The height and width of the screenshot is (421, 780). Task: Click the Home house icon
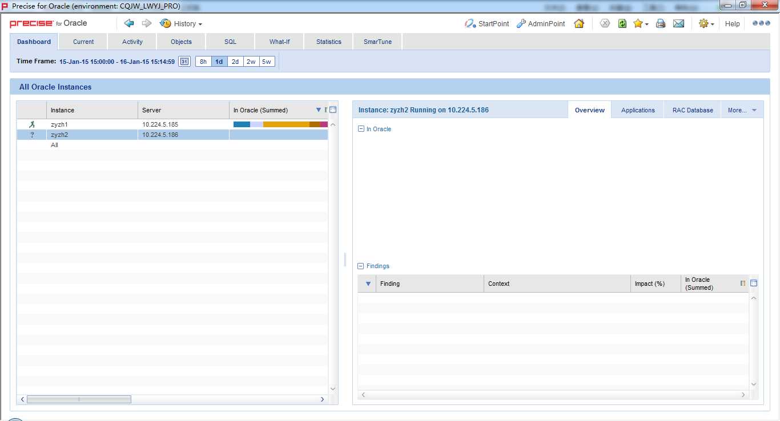click(x=579, y=23)
